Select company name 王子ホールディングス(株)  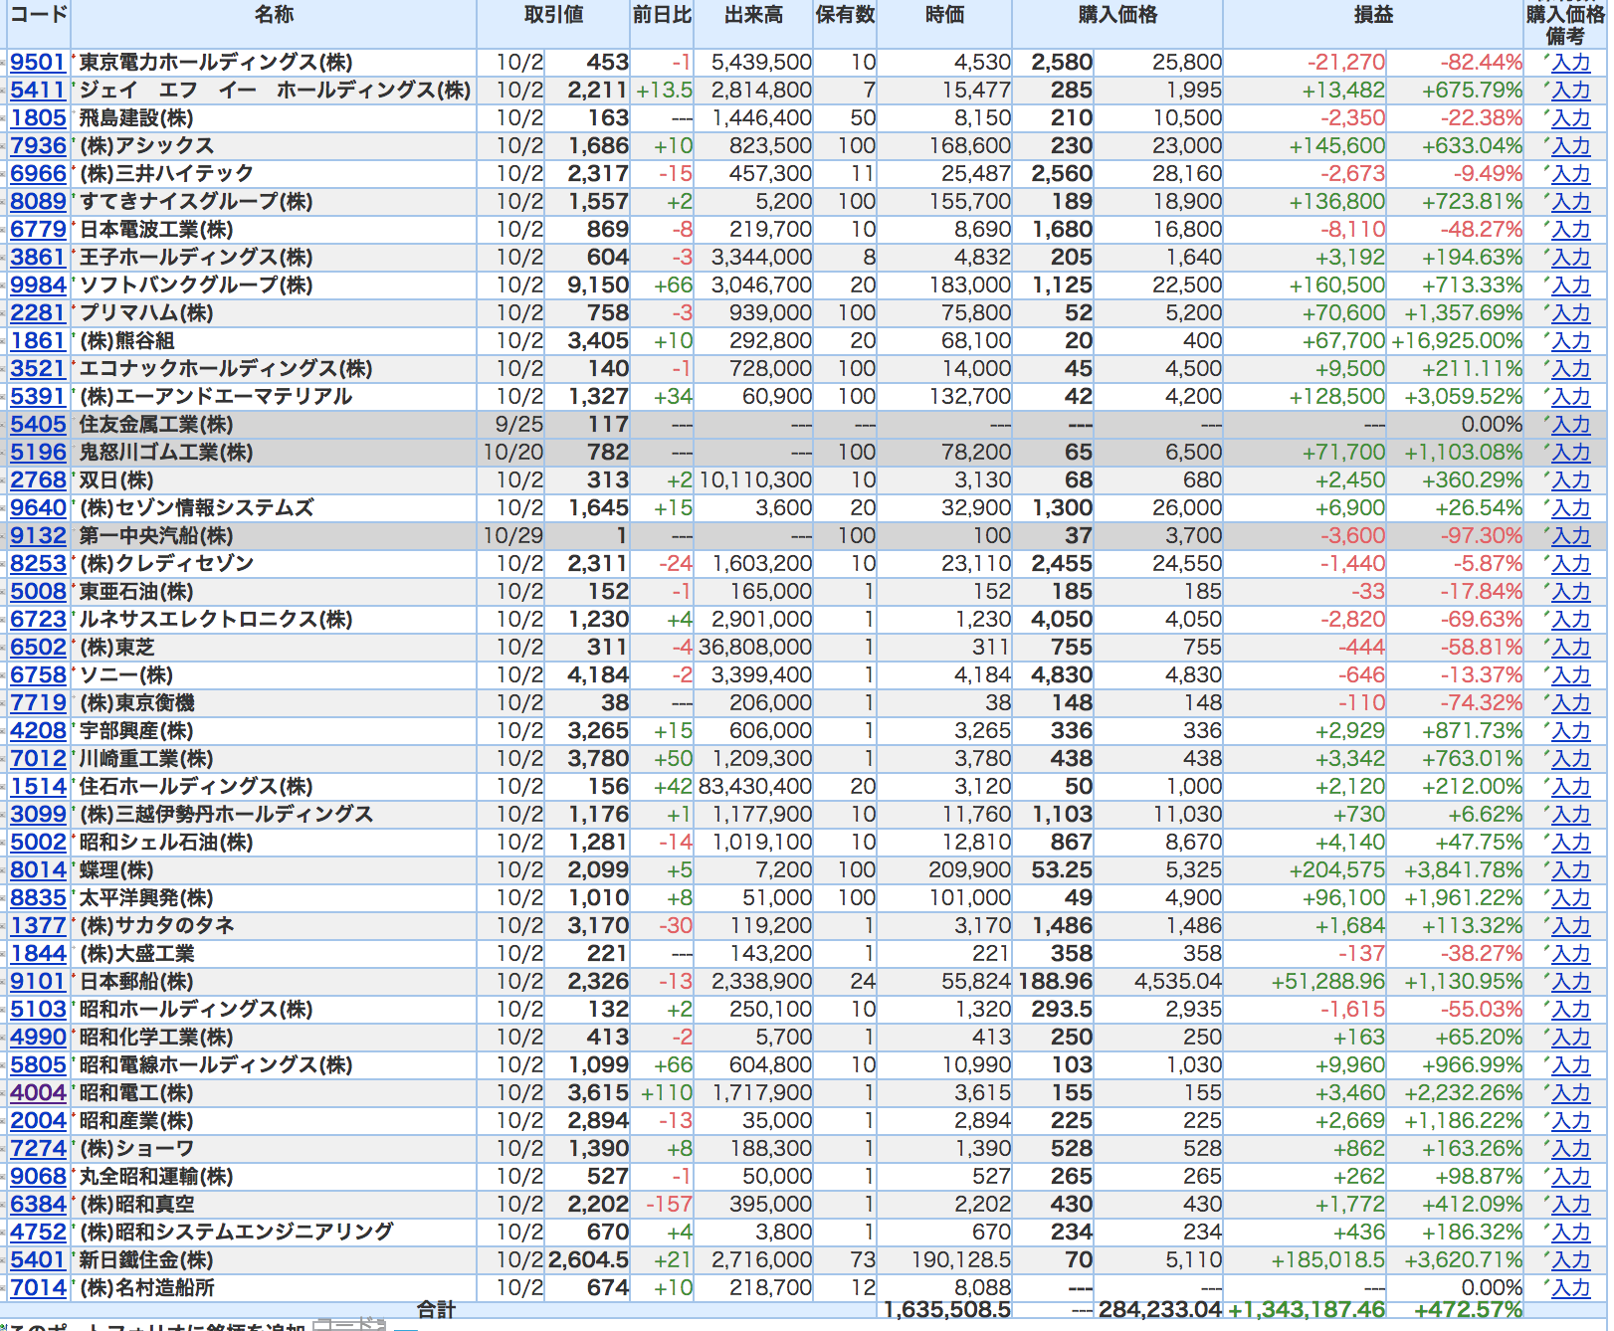point(196,257)
